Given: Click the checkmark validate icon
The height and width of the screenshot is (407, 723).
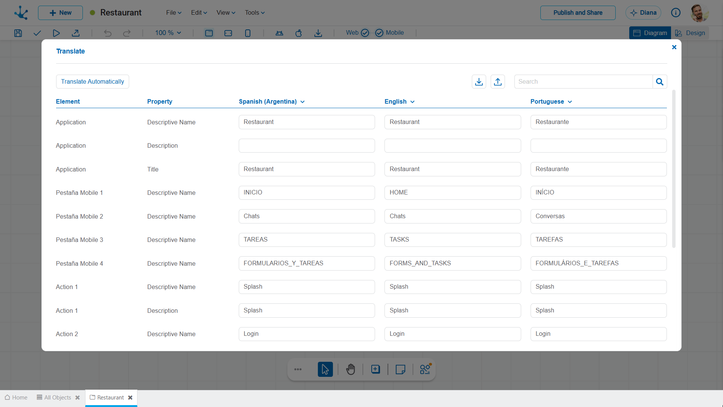Looking at the screenshot, I should click(x=37, y=33).
